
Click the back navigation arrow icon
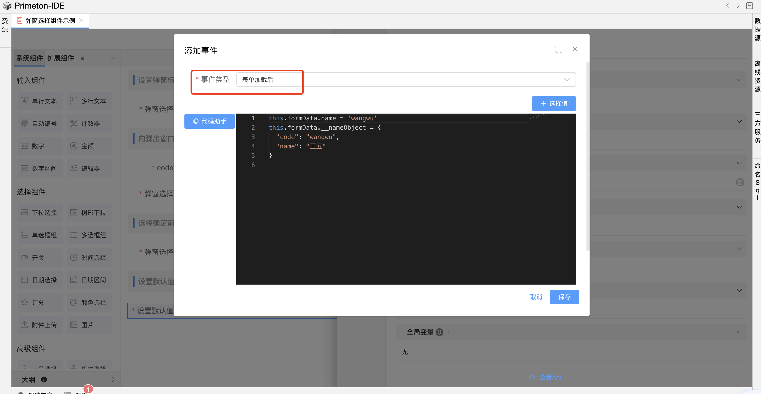pyautogui.click(x=727, y=6)
